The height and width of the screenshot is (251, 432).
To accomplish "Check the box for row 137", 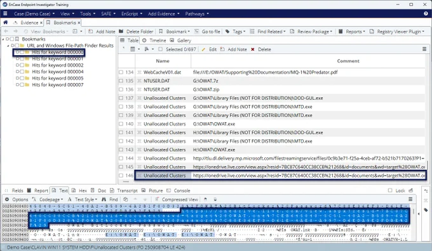I will (x=121, y=98).
